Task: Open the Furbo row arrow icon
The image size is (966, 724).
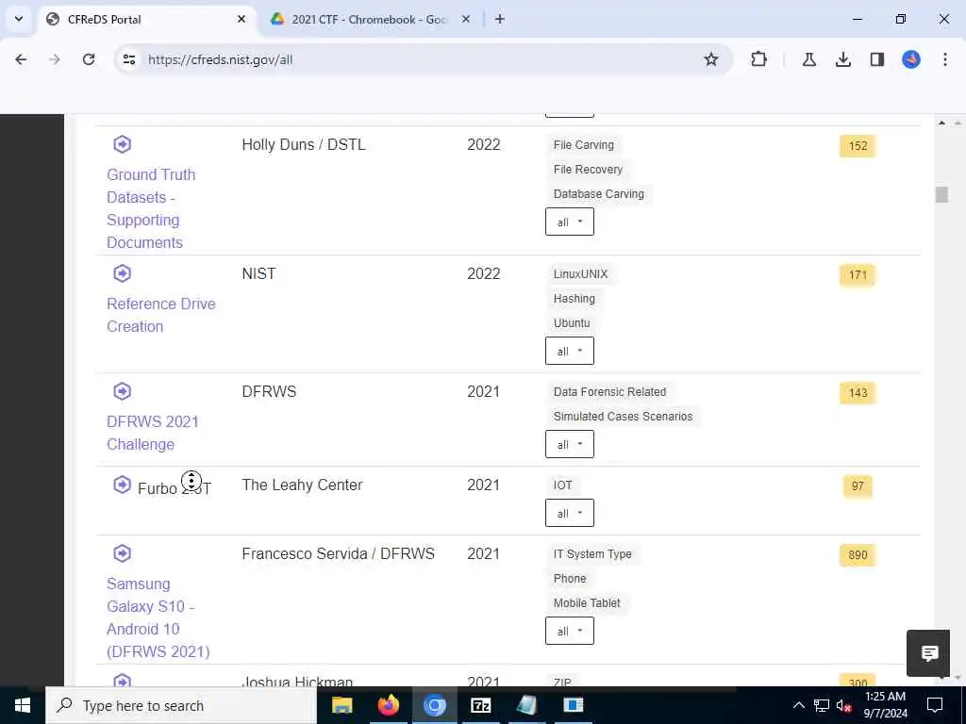Action: click(x=122, y=485)
